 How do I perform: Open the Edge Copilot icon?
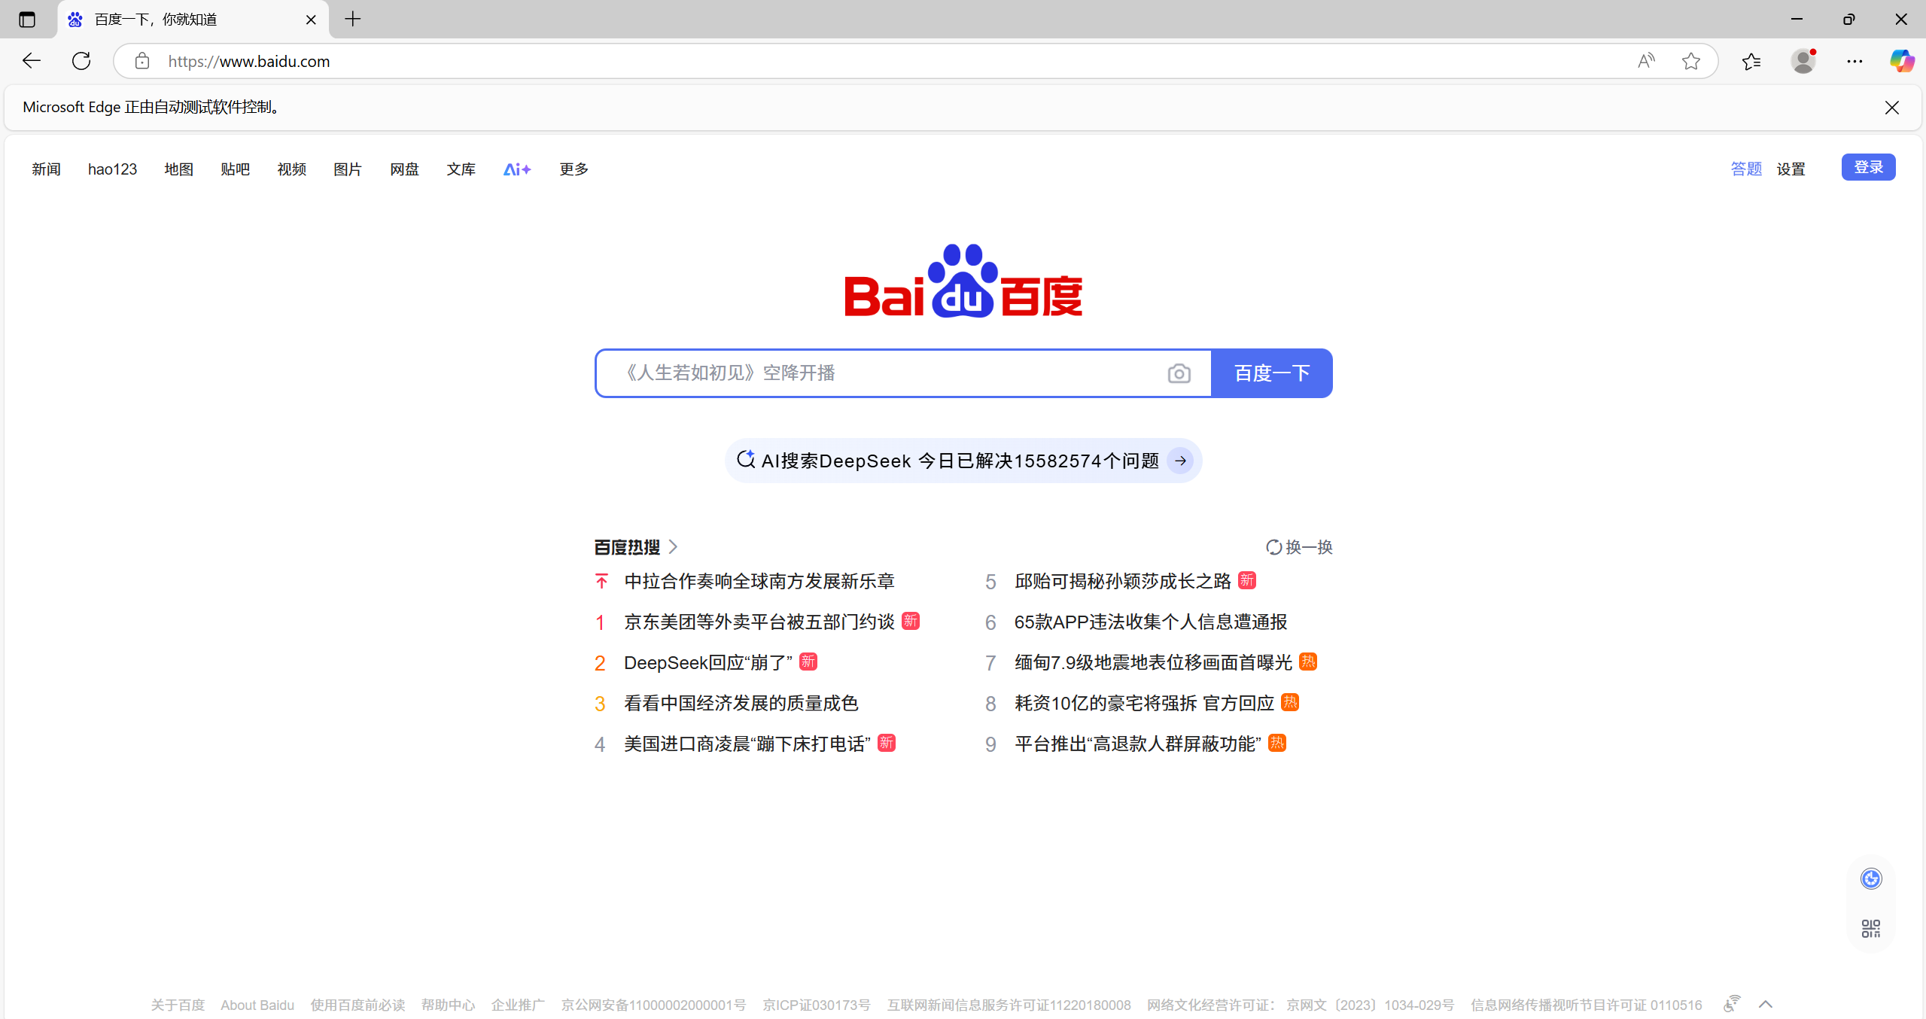tap(1902, 61)
